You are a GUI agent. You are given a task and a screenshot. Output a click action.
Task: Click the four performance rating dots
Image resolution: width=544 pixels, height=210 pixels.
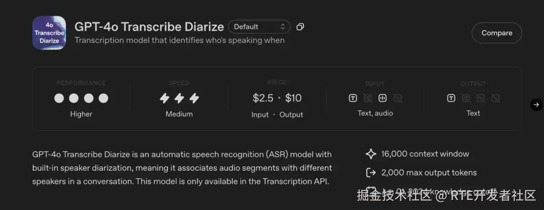tap(81, 98)
